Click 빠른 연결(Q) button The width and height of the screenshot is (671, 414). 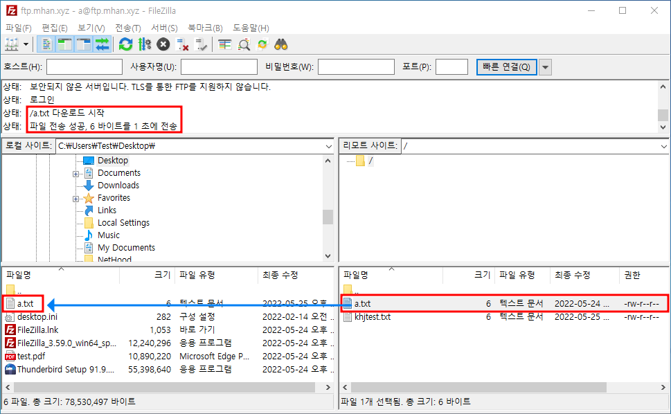click(x=507, y=66)
